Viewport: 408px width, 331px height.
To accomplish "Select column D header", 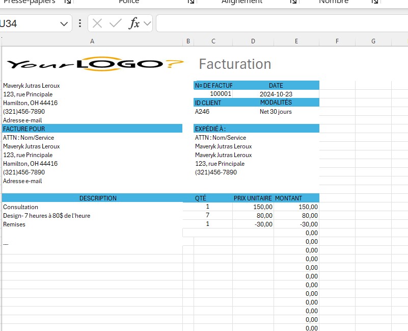I will click(x=253, y=41).
